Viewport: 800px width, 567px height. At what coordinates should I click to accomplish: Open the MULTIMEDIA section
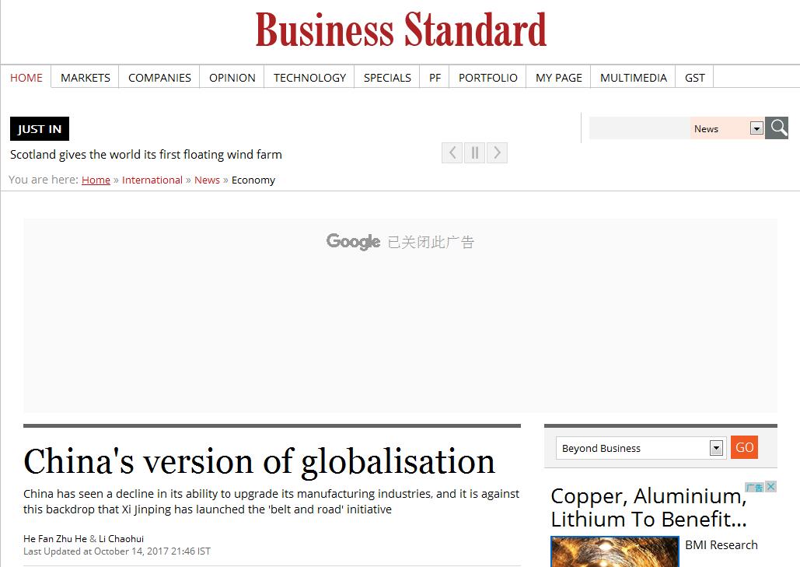(x=633, y=78)
